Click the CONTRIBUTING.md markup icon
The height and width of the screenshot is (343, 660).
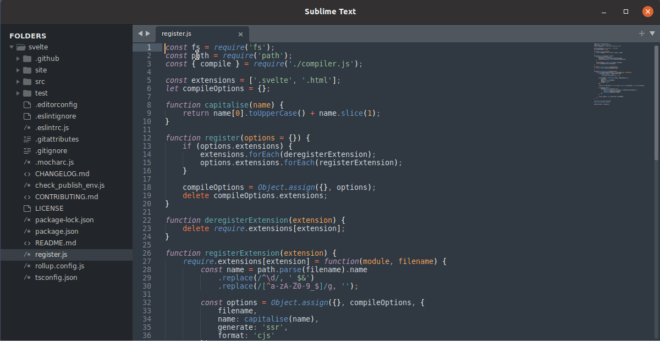point(28,197)
